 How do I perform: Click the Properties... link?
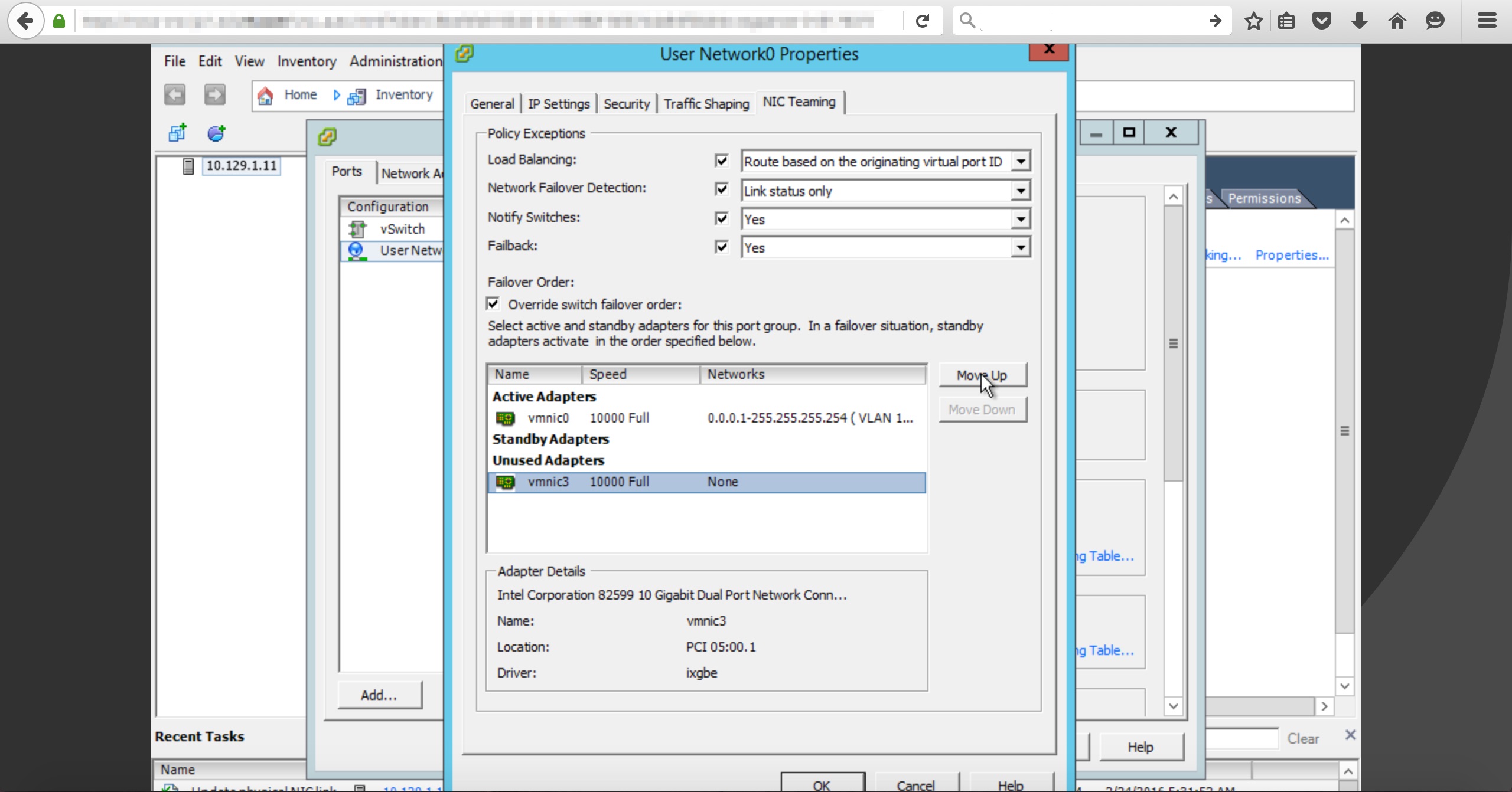1292,256
